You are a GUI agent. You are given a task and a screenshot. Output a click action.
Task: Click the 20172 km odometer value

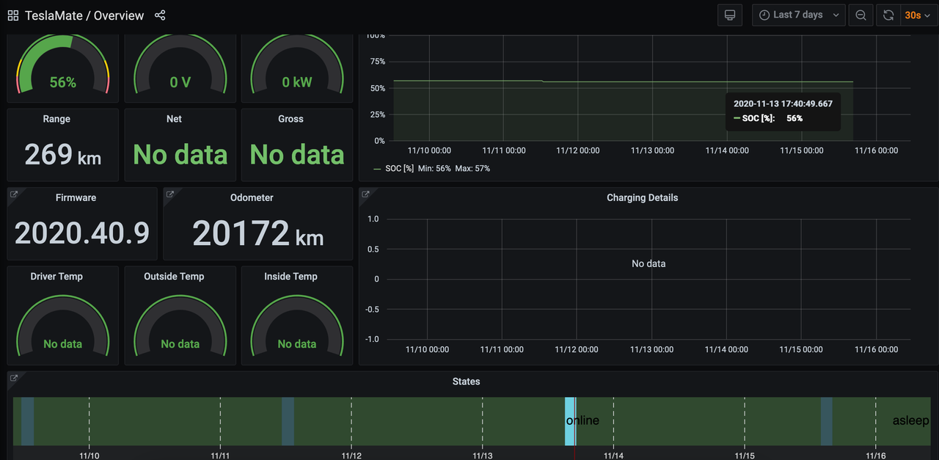257,233
